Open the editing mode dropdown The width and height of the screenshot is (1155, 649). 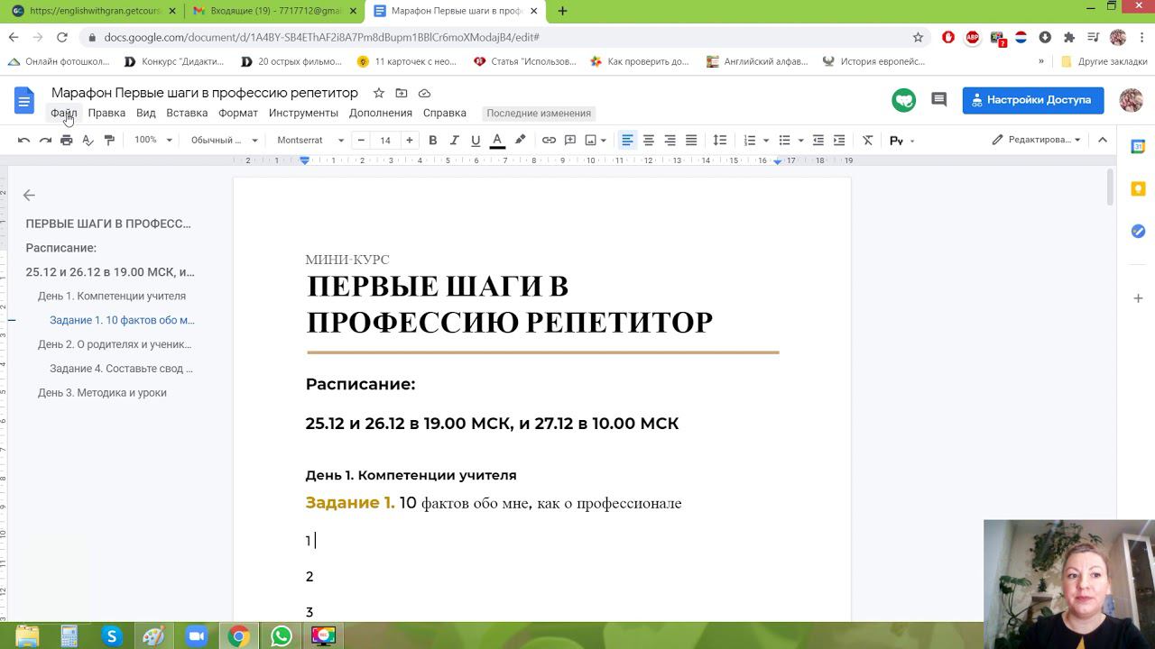(x=1036, y=140)
